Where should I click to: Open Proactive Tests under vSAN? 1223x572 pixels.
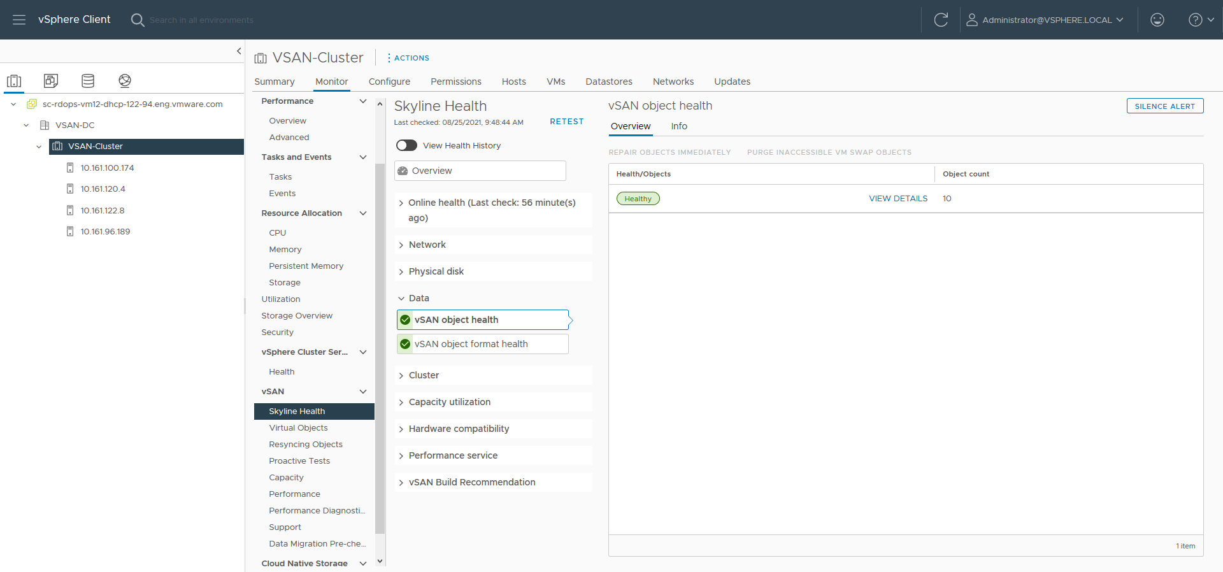299,461
